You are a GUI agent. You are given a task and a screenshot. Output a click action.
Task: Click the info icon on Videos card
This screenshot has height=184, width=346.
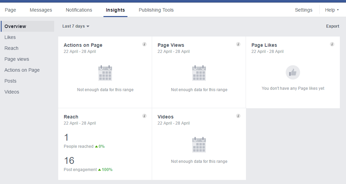point(238,116)
